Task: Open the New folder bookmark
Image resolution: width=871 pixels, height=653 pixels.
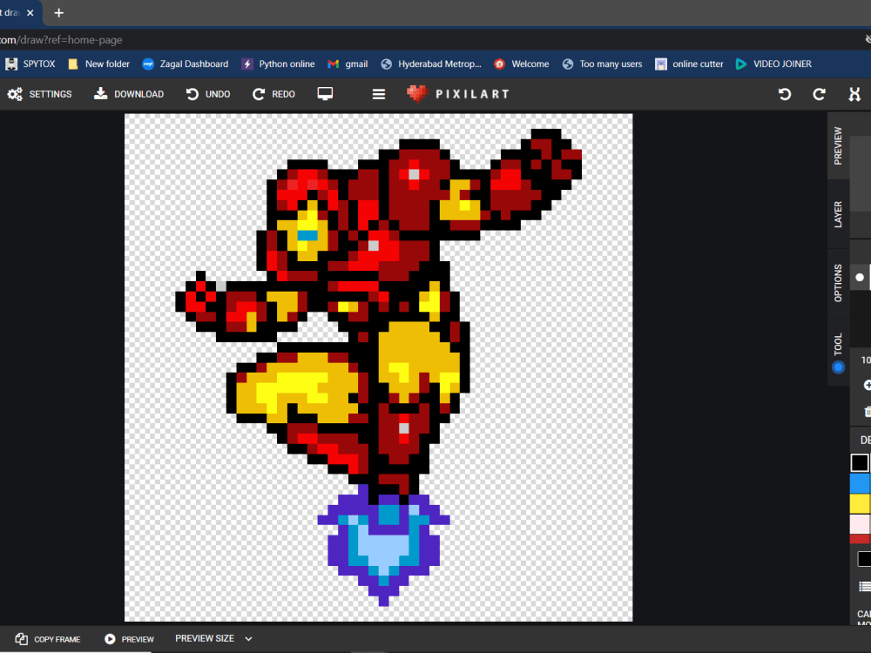Action: (x=98, y=64)
